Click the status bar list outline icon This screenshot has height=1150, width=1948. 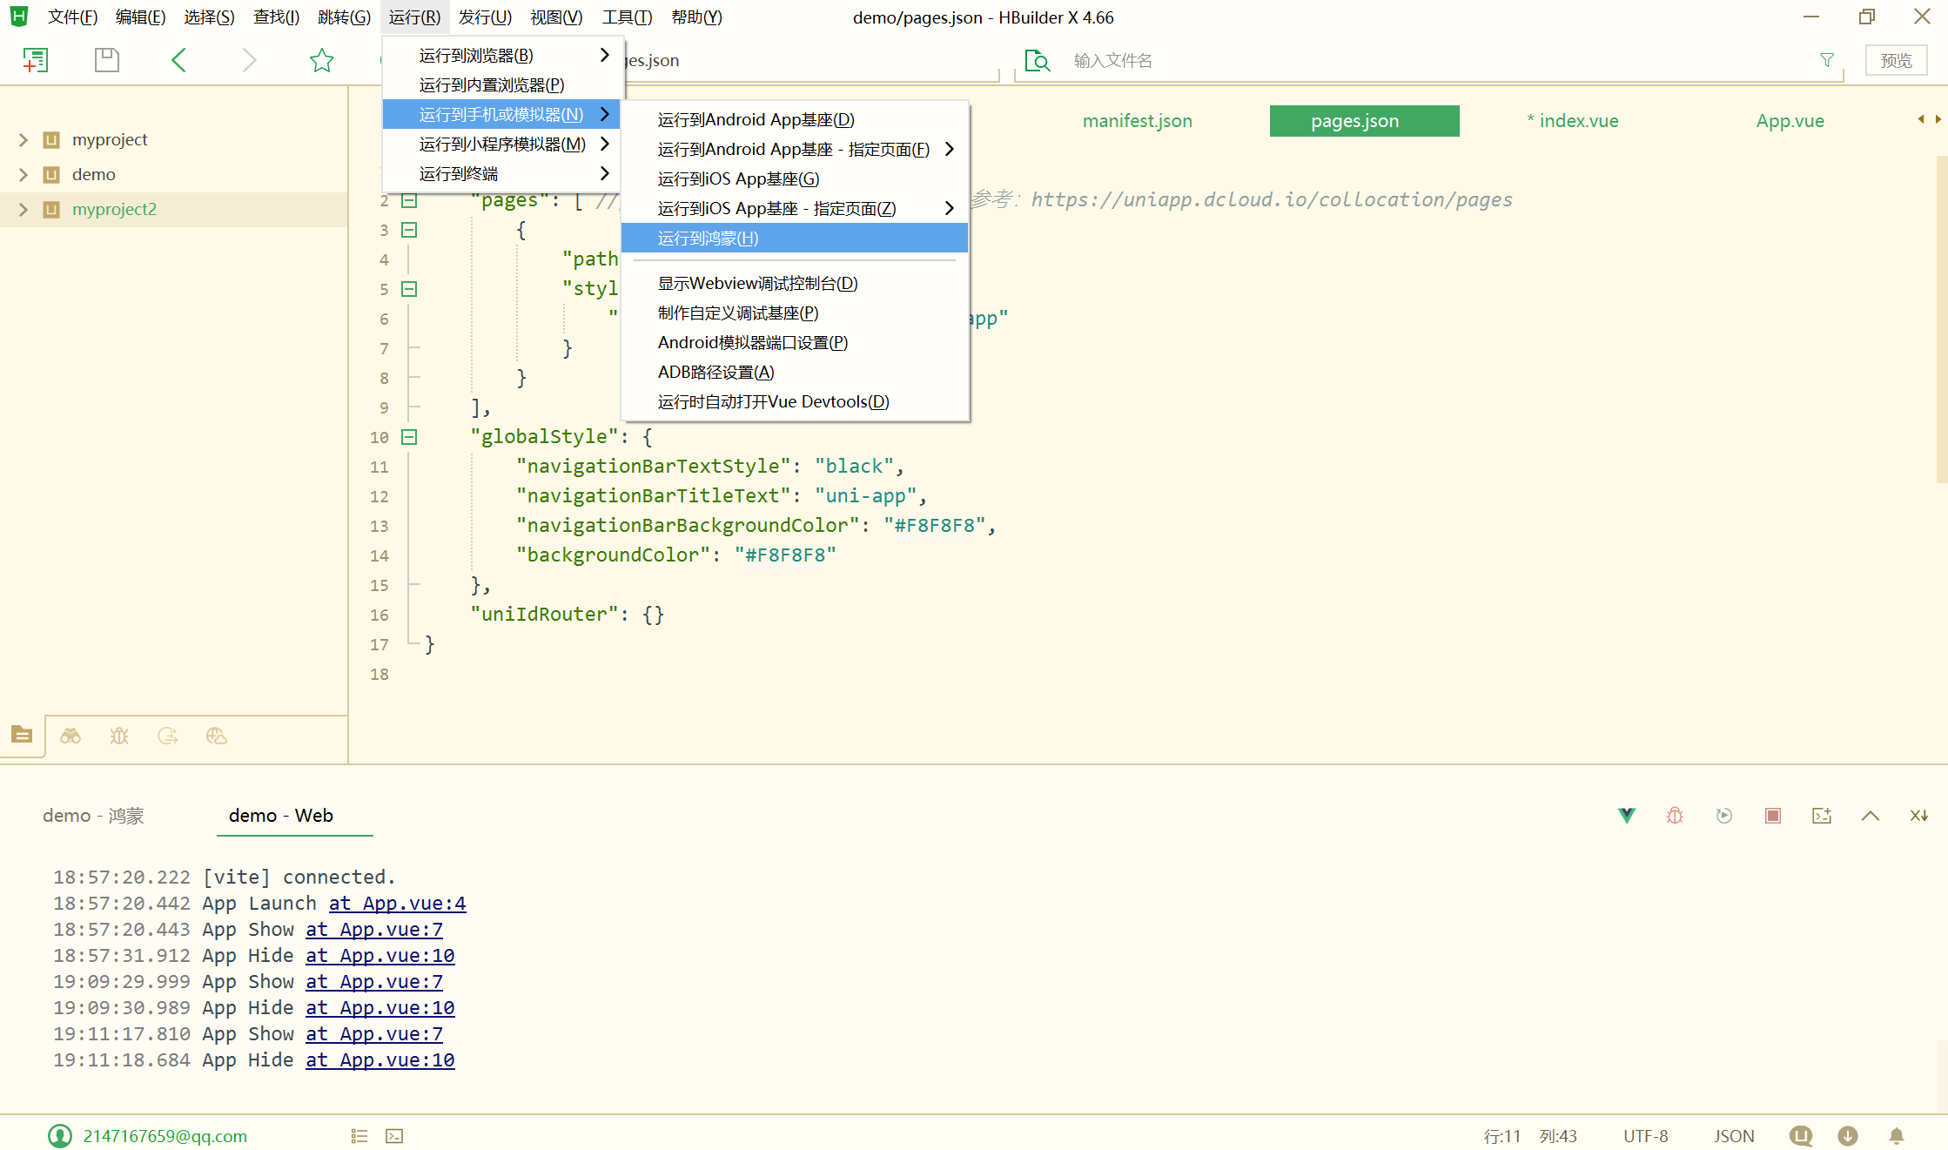[359, 1136]
